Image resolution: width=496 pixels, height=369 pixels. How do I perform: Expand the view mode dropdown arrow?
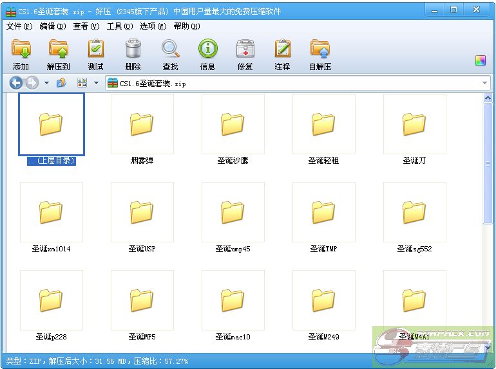click(96, 83)
